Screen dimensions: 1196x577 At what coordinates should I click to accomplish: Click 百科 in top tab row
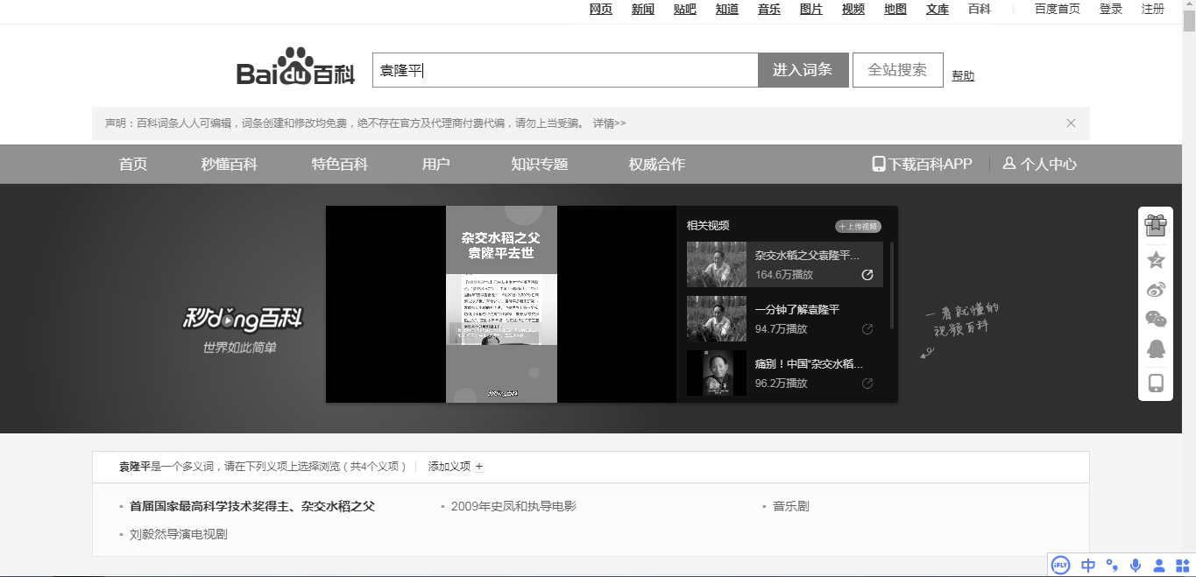tap(980, 9)
